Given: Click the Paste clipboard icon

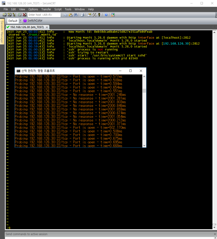Looking at the screenshot, I should (x=70, y=15).
